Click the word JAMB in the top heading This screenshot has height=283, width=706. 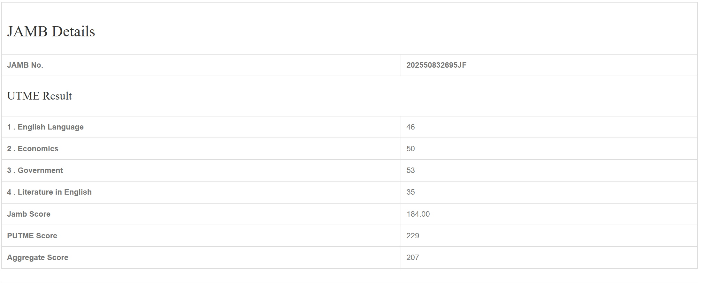click(27, 32)
